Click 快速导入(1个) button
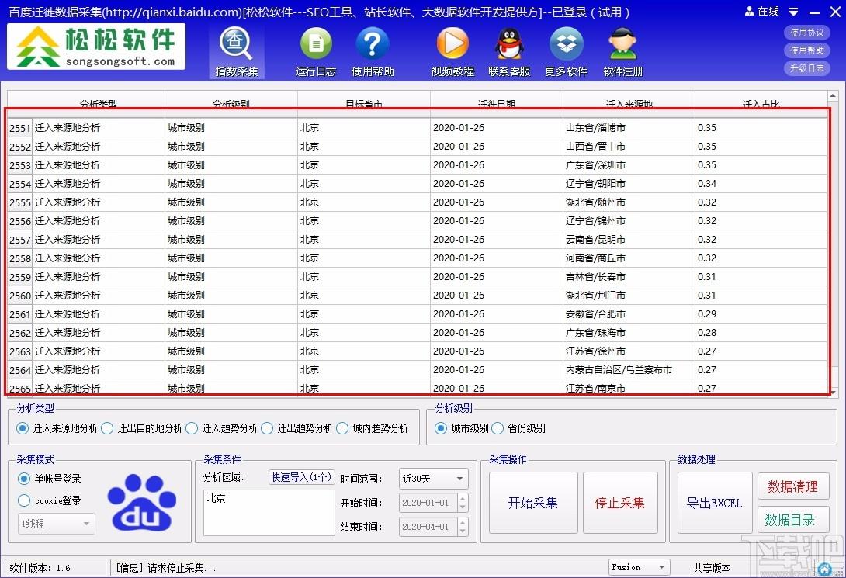The image size is (846, 578). [x=302, y=477]
